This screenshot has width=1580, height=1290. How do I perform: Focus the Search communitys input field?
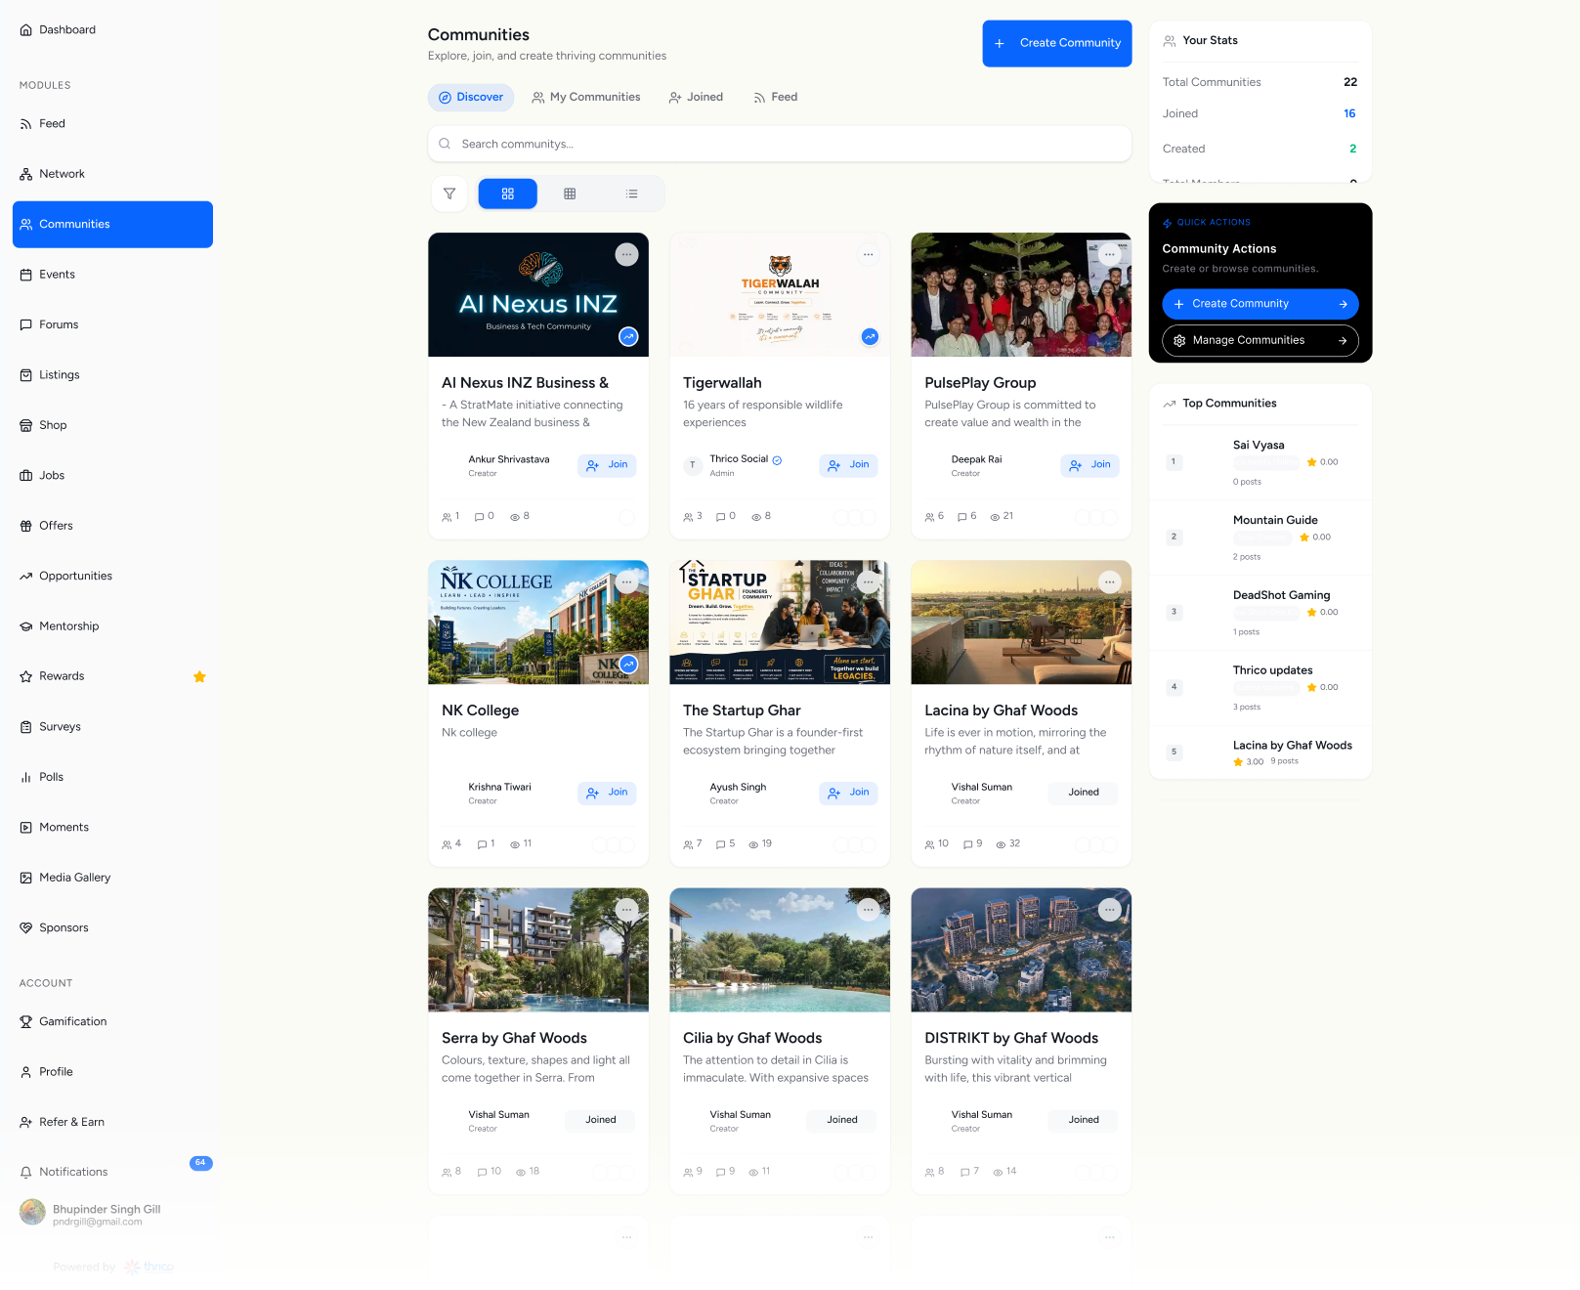pos(780,144)
